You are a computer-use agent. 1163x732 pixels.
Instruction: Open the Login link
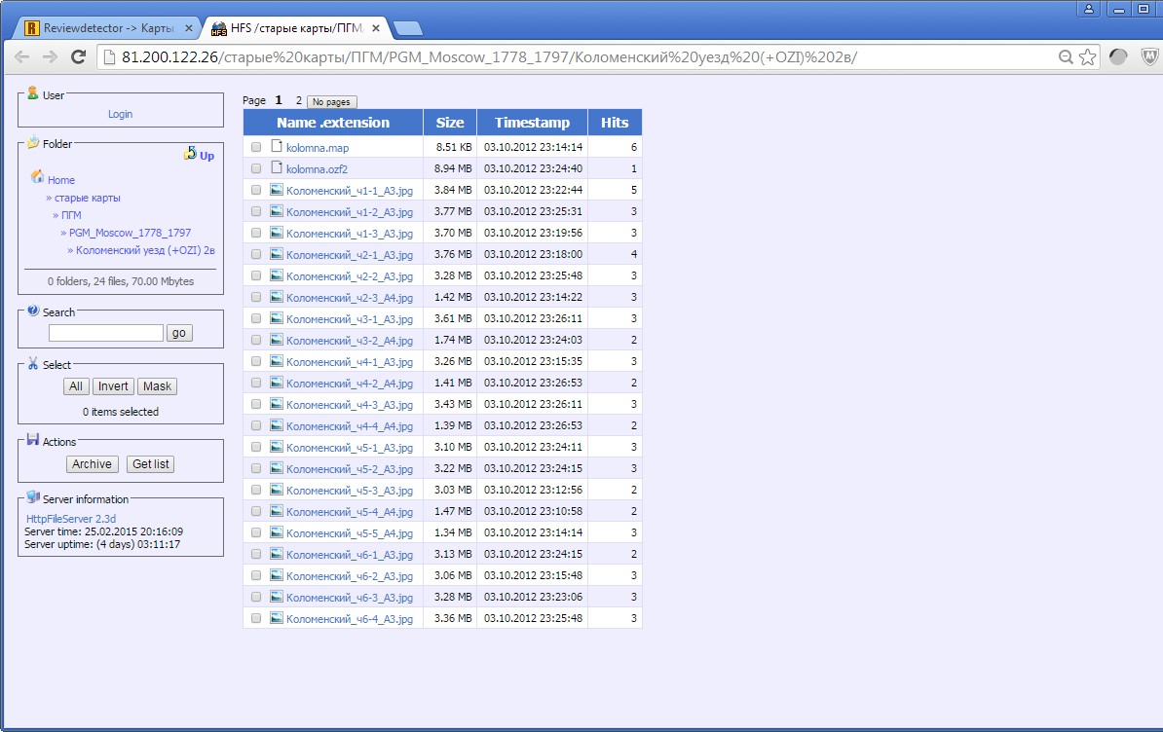pos(120,114)
